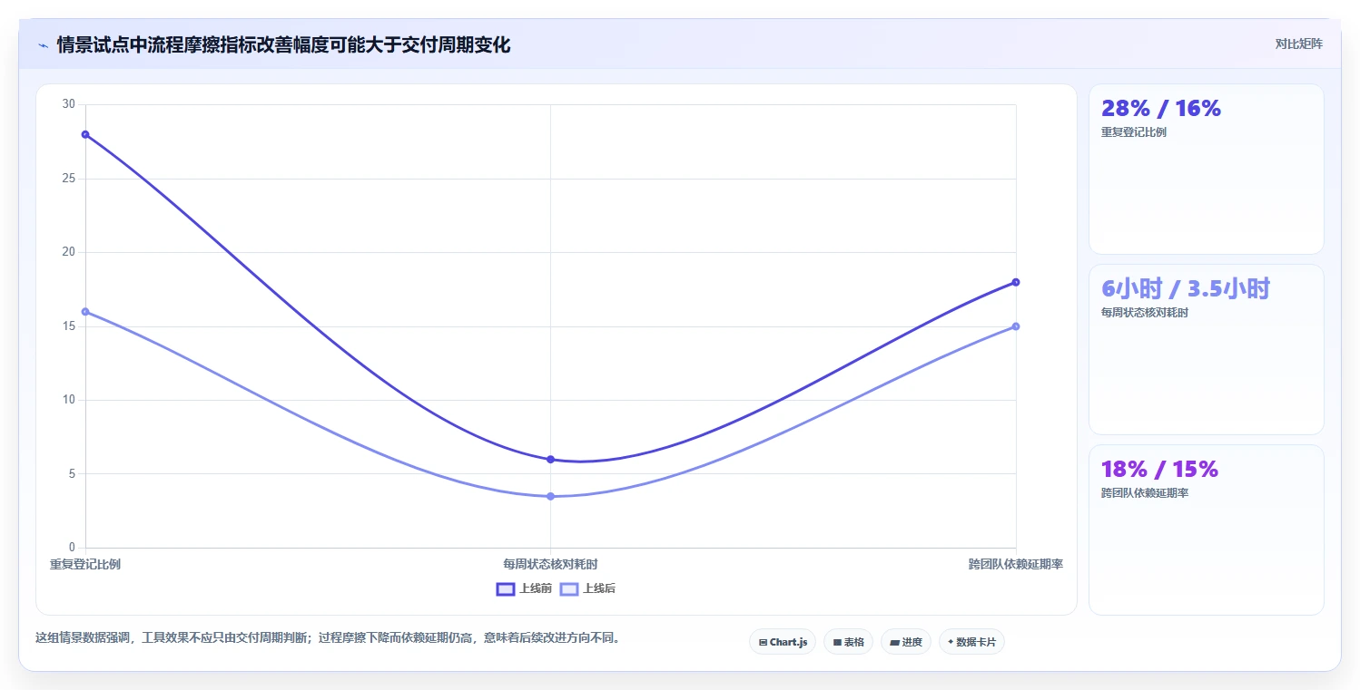This screenshot has height=690, width=1360.
Task: Click y-axis tick label 30
Action: tap(69, 104)
